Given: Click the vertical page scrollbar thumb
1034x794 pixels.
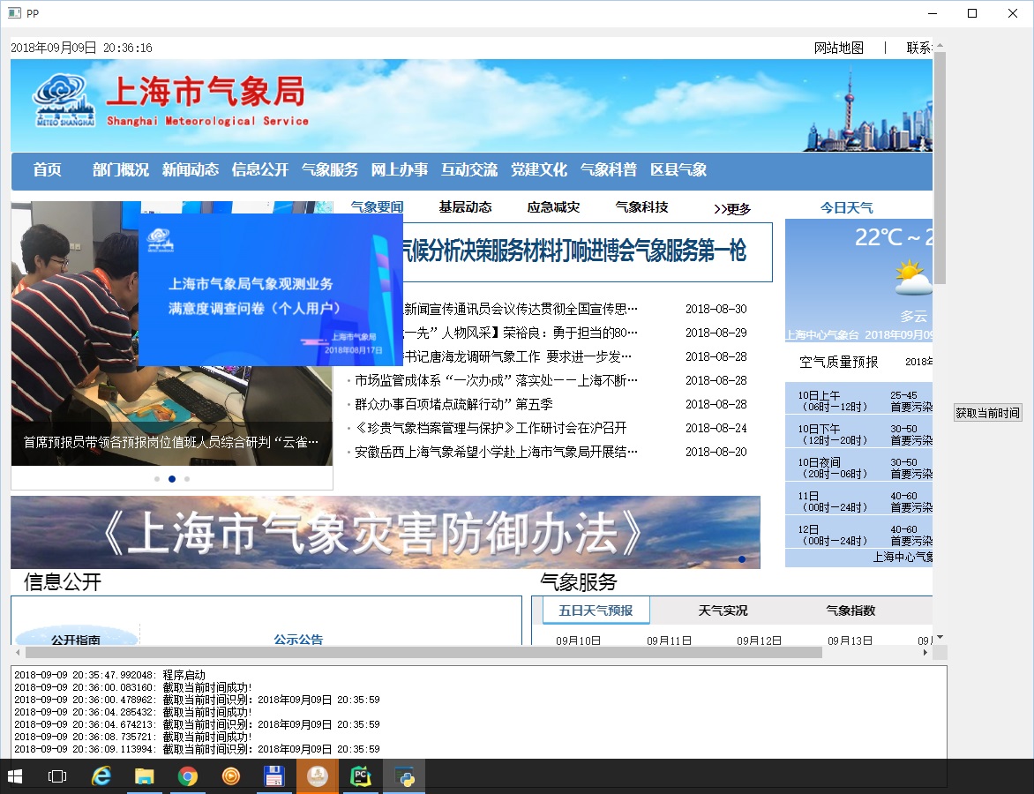Looking at the screenshot, I should coord(940,169).
